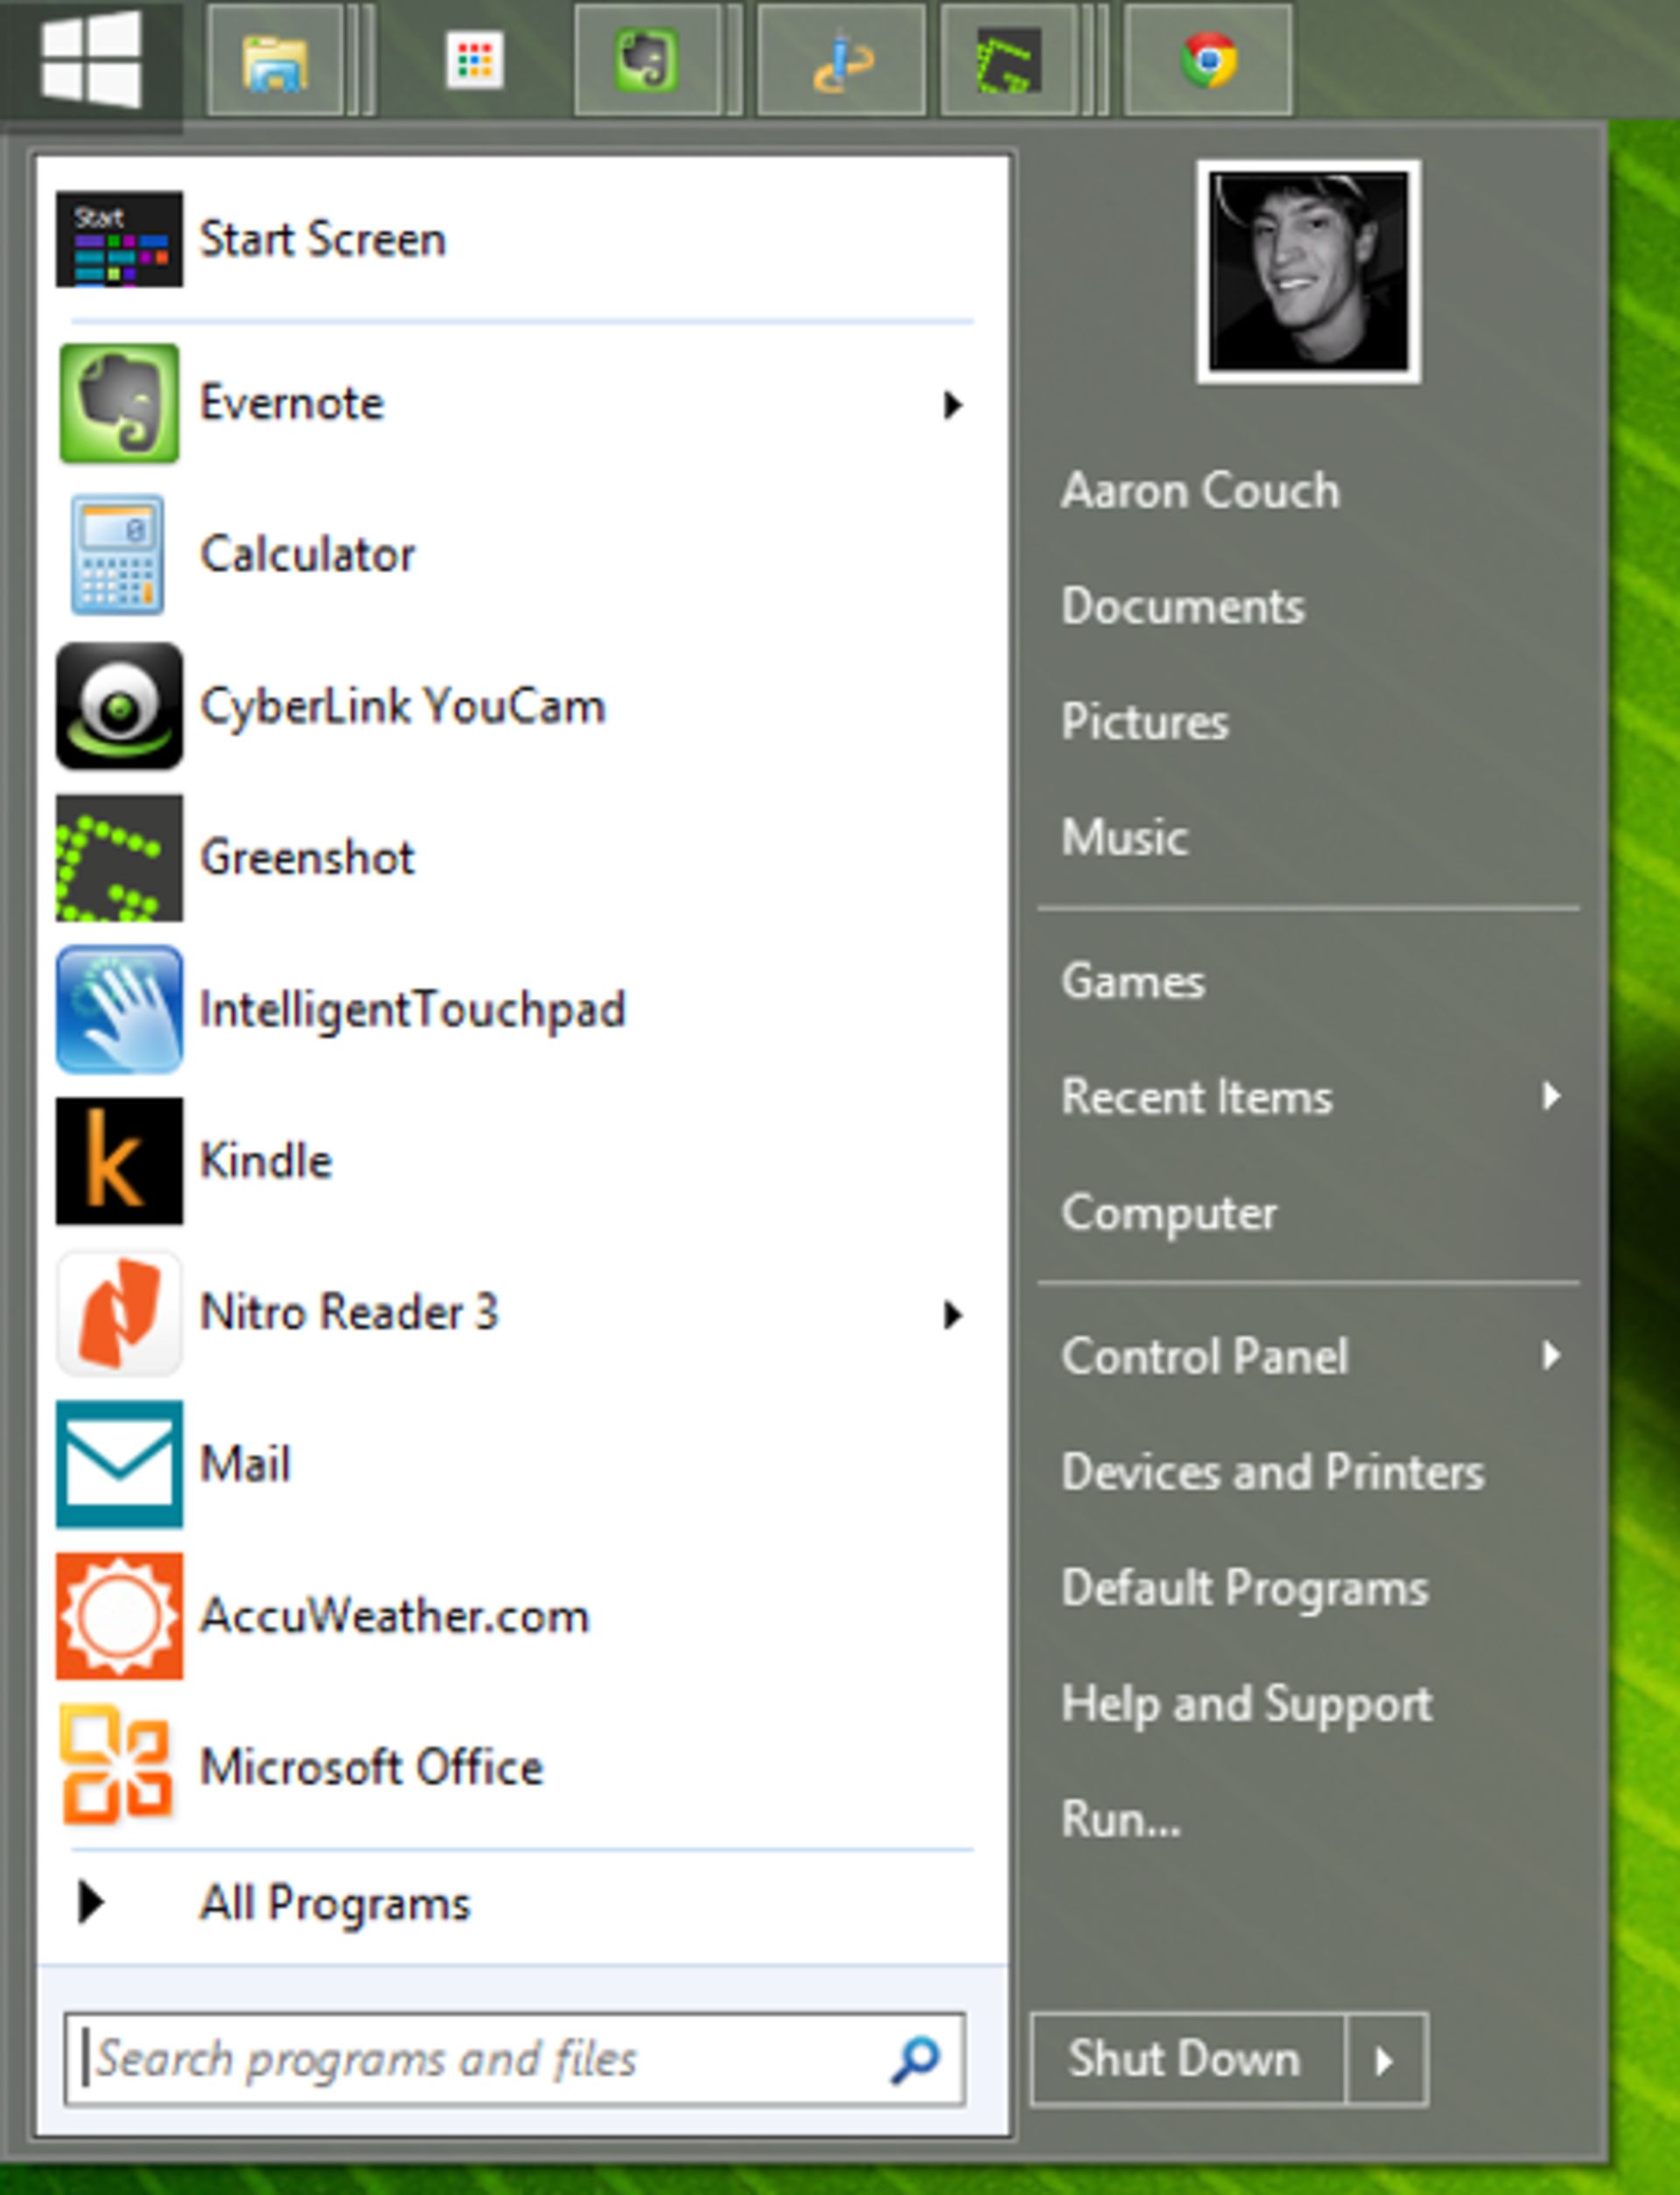Image resolution: width=1680 pixels, height=2195 pixels.
Task: Click the Windows Start button logo
Action: point(91,60)
